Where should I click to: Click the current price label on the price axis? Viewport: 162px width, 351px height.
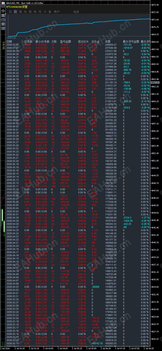tap(156, 83)
